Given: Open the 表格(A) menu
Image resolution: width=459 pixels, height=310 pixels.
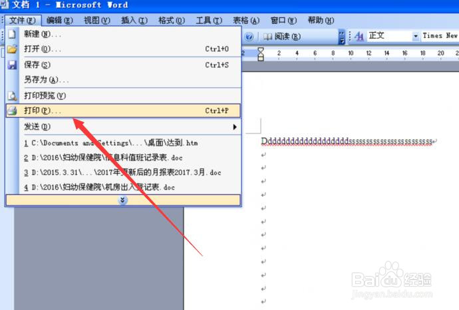Looking at the screenshot, I should tap(246, 21).
